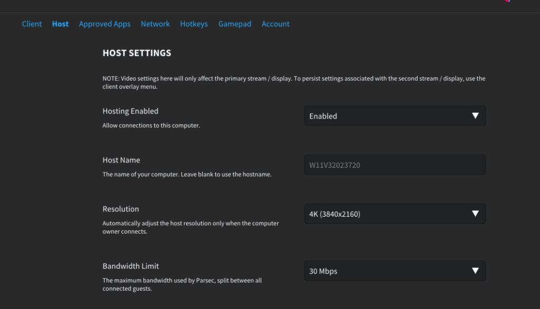Screen dimensions: 540x309
Task: Click the Host Name input field
Action: coord(395,165)
